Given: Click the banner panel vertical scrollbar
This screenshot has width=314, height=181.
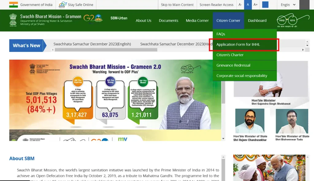Looking at the screenshot, I should (223, 92).
